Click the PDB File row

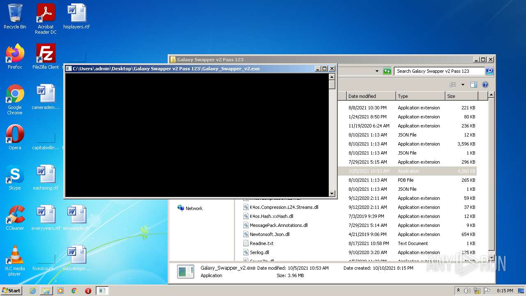407,180
